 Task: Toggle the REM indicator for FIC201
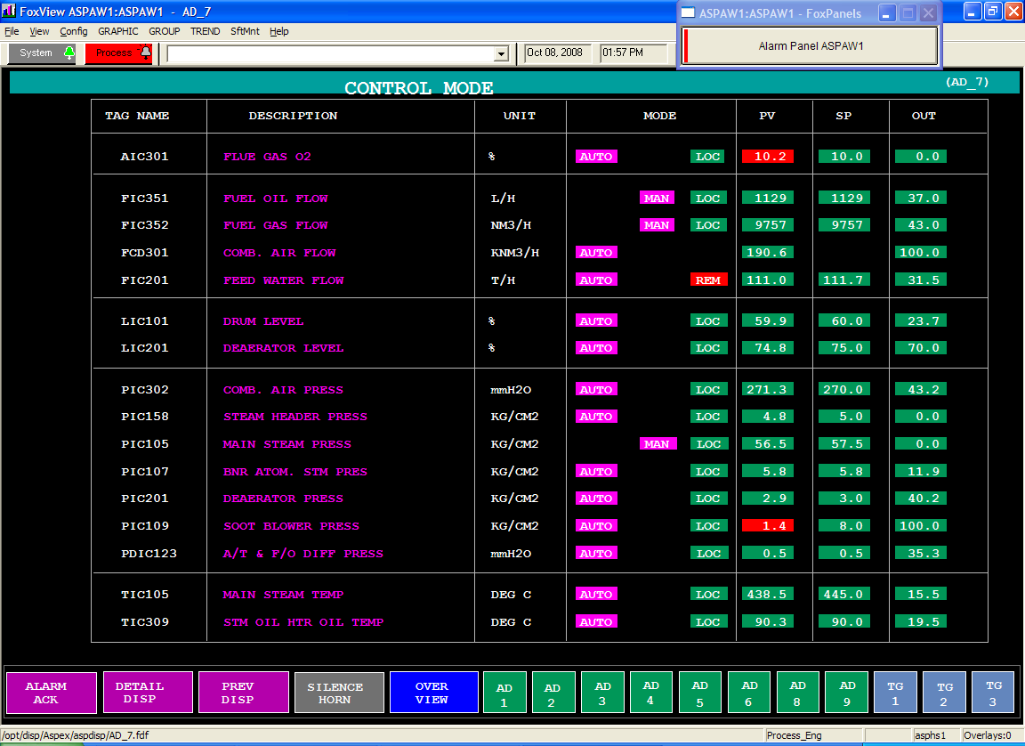[708, 280]
